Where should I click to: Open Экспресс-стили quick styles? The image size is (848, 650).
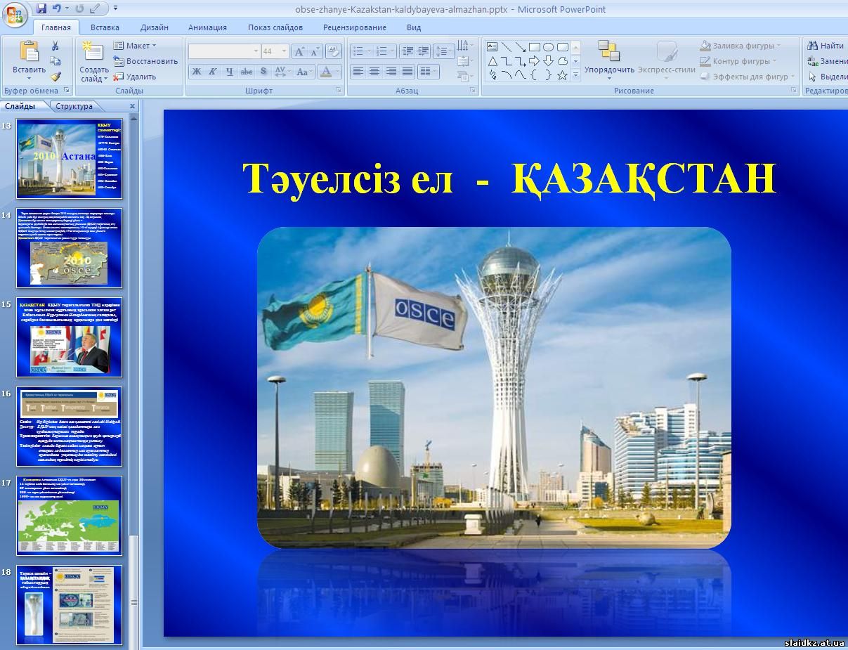pyautogui.click(x=665, y=59)
